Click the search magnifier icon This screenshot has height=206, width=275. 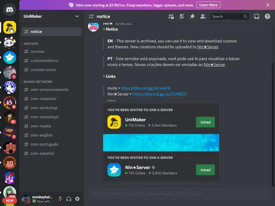point(245,16)
